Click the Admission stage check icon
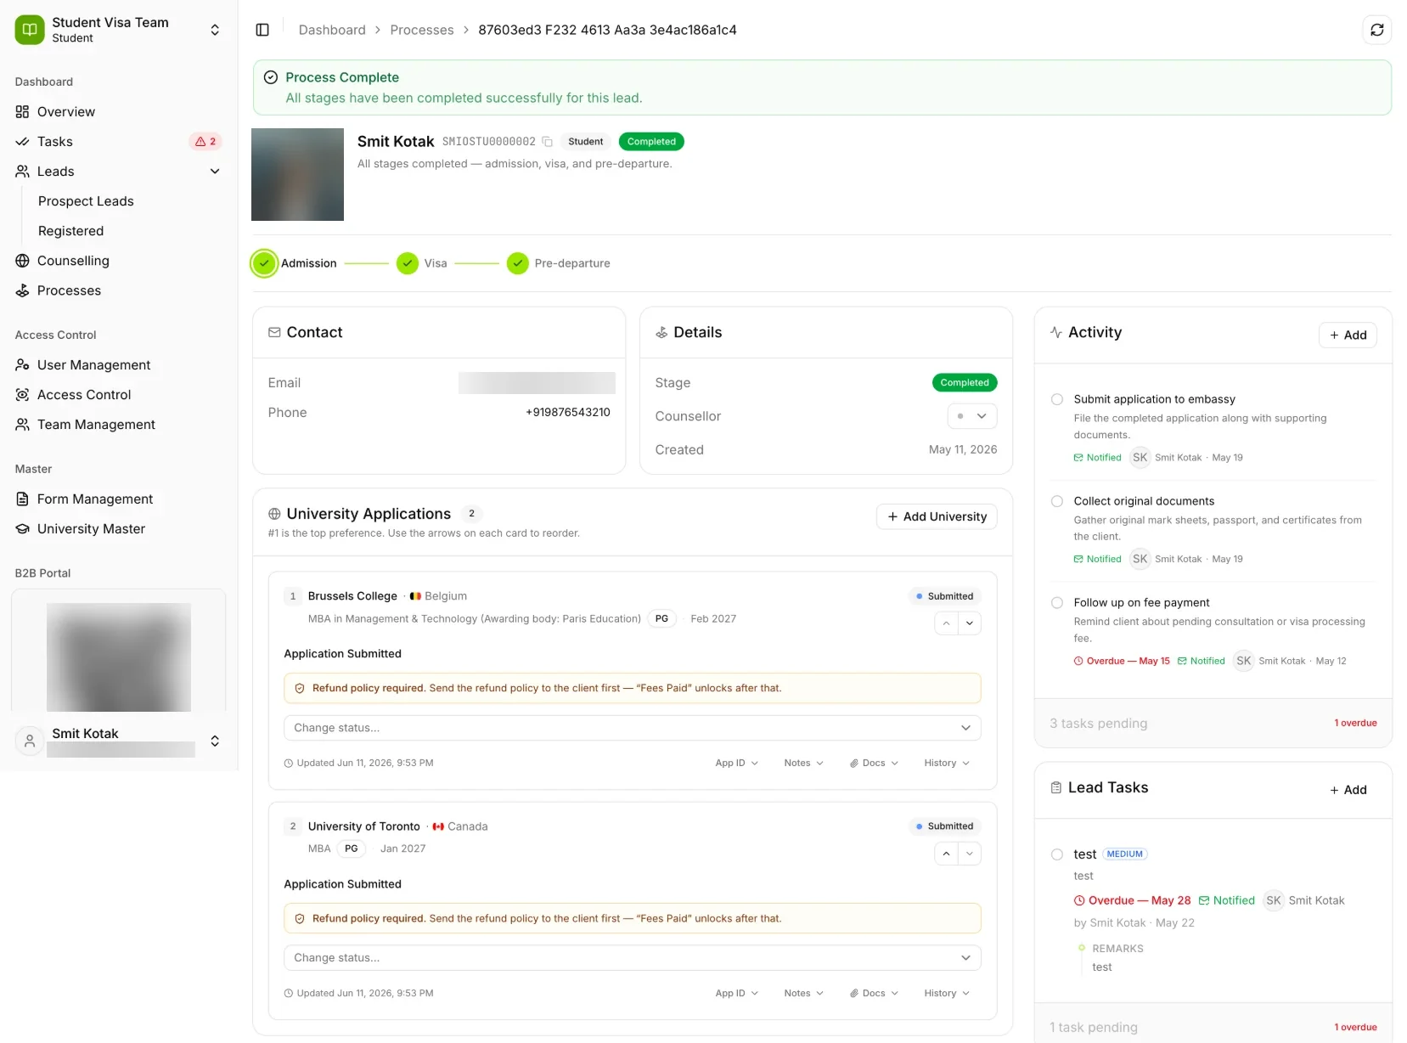Image resolution: width=1407 pixels, height=1043 pixels. click(264, 263)
